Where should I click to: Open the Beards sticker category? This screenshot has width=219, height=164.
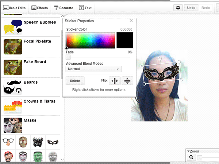(30, 87)
